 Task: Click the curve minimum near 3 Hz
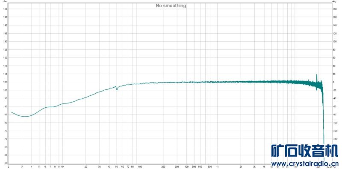tap(25, 117)
